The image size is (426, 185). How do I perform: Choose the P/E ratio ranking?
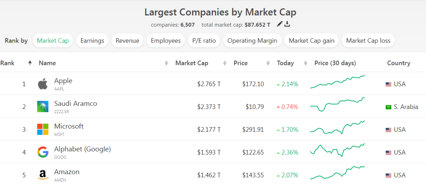[204, 41]
